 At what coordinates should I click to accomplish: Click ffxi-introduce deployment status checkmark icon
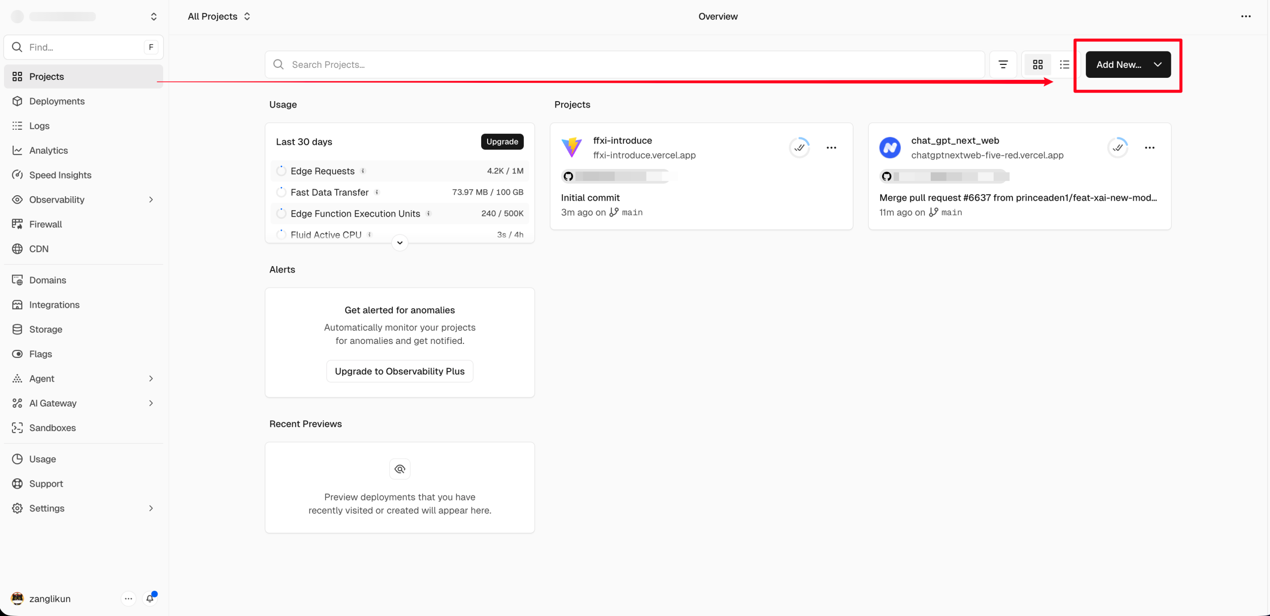pos(799,148)
